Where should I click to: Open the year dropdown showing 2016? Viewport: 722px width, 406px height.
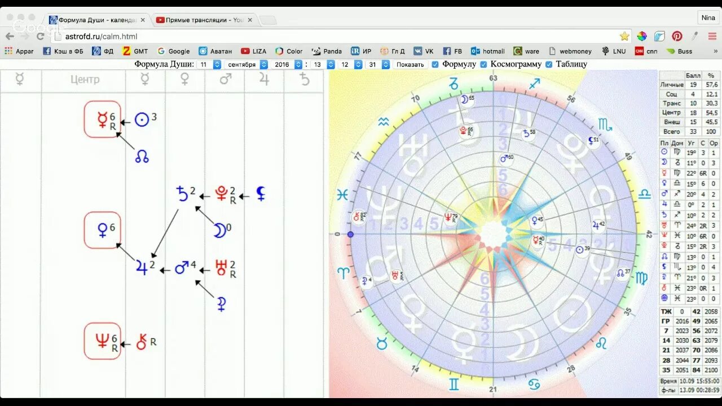point(287,64)
